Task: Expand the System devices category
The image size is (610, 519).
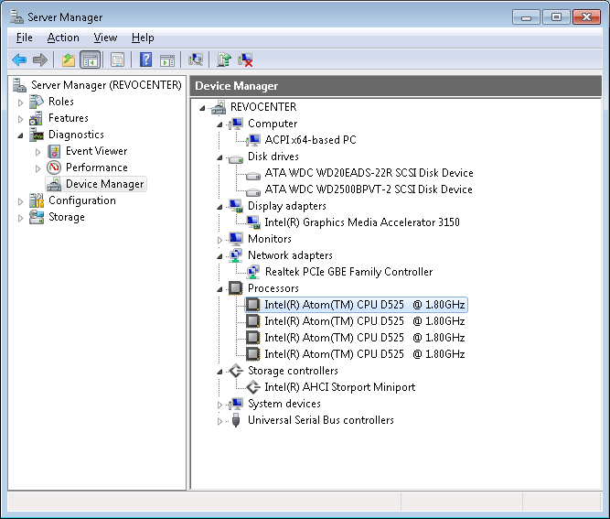Action: click(x=219, y=405)
